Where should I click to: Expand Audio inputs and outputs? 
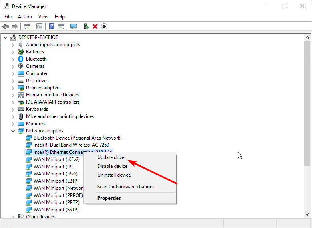coord(13,45)
